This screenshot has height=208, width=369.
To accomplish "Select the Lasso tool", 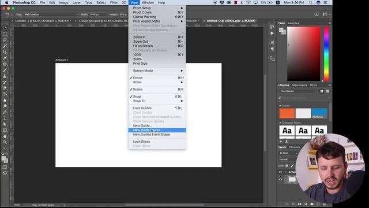I will 5,40.
